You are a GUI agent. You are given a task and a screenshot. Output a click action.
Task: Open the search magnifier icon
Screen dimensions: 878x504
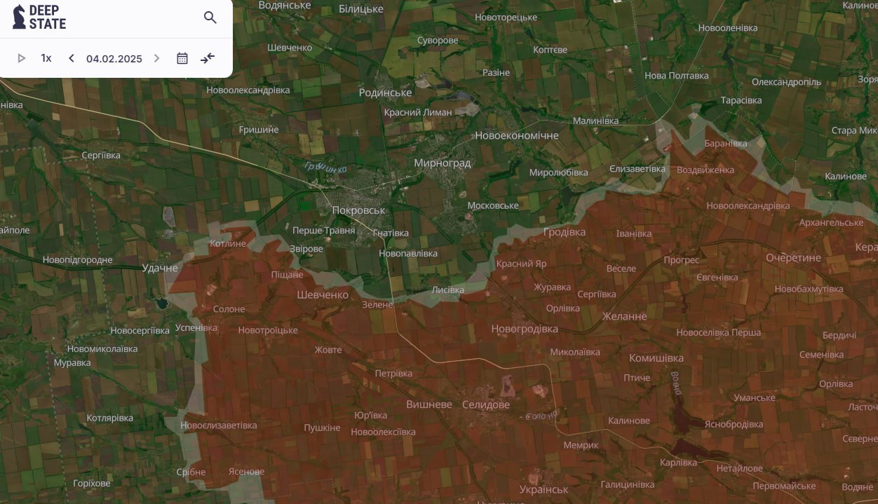pyautogui.click(x=210, y=18)
